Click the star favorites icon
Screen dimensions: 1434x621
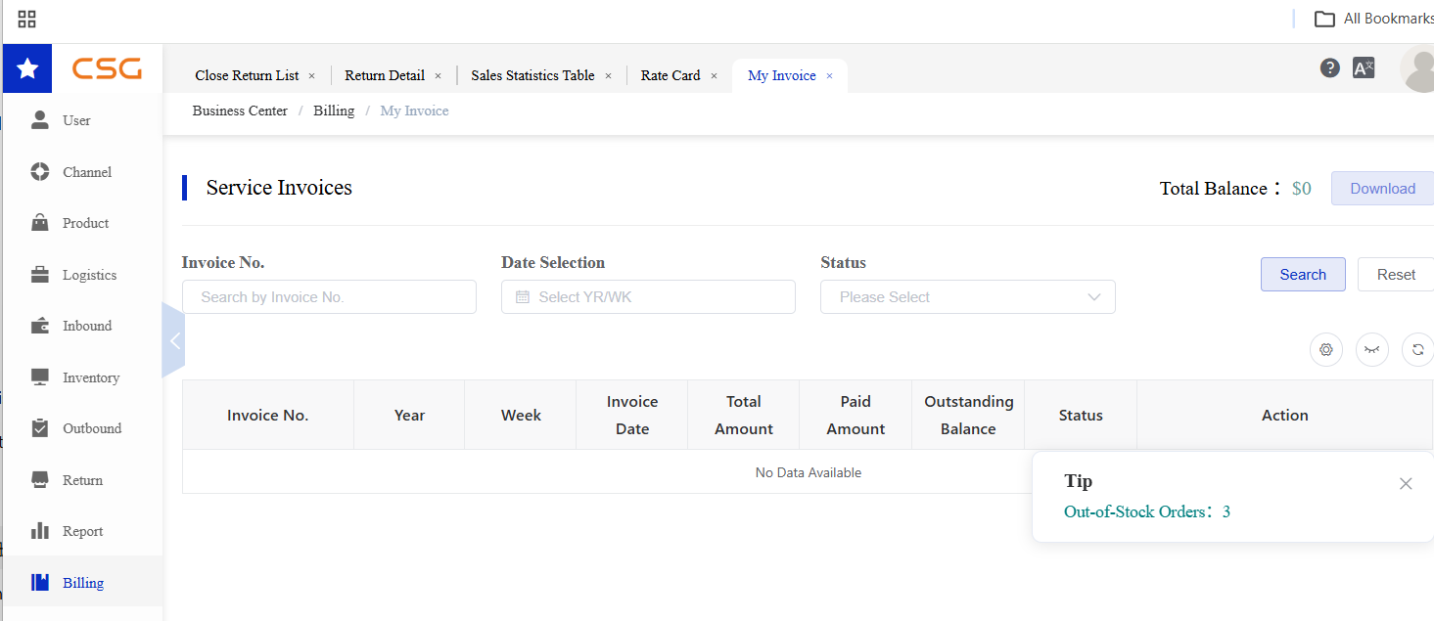coord(27,68)
